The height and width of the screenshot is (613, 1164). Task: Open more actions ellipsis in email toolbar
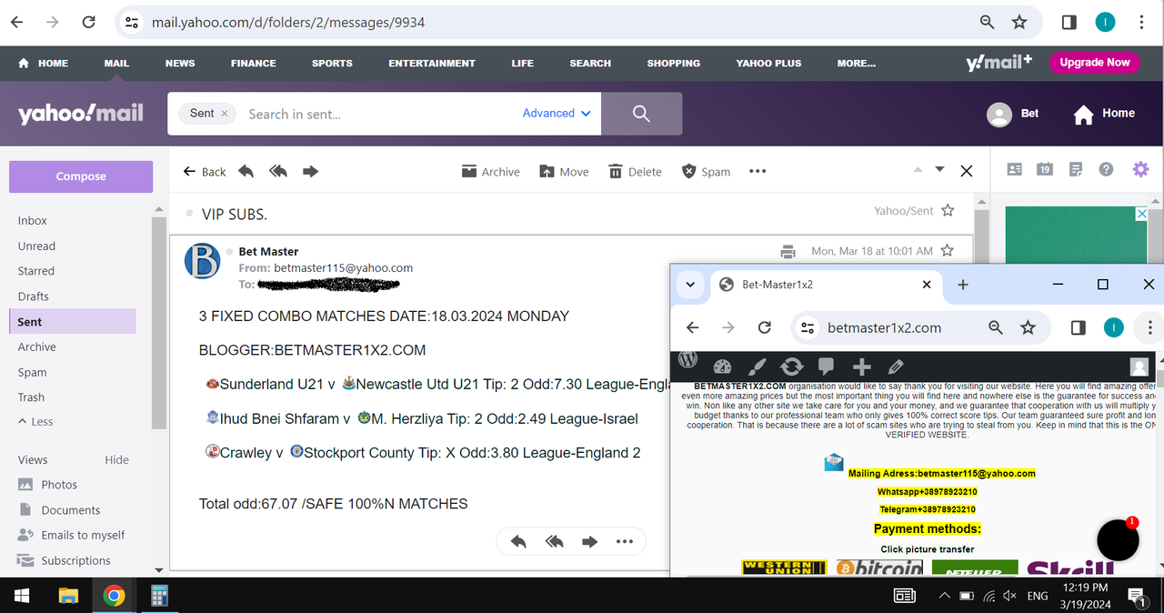click(x=758, y=171)
